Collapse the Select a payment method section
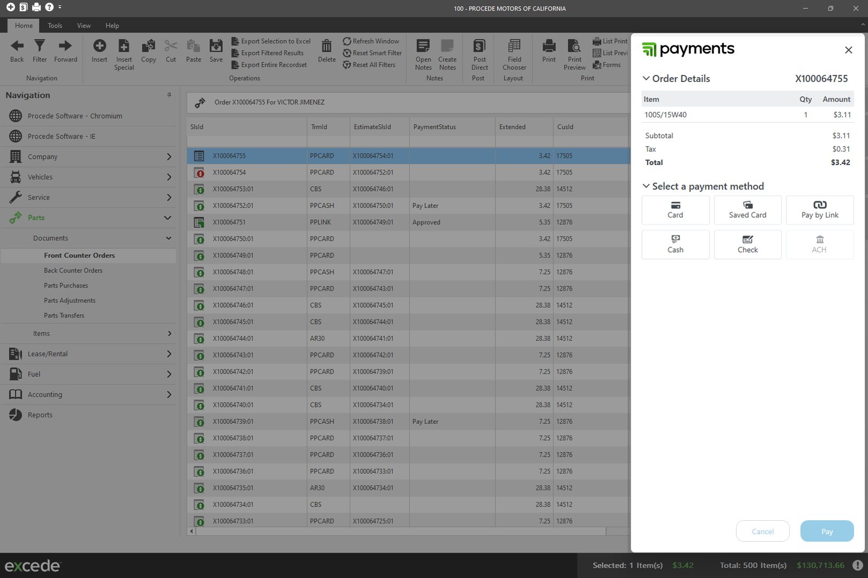 (646, 186)
